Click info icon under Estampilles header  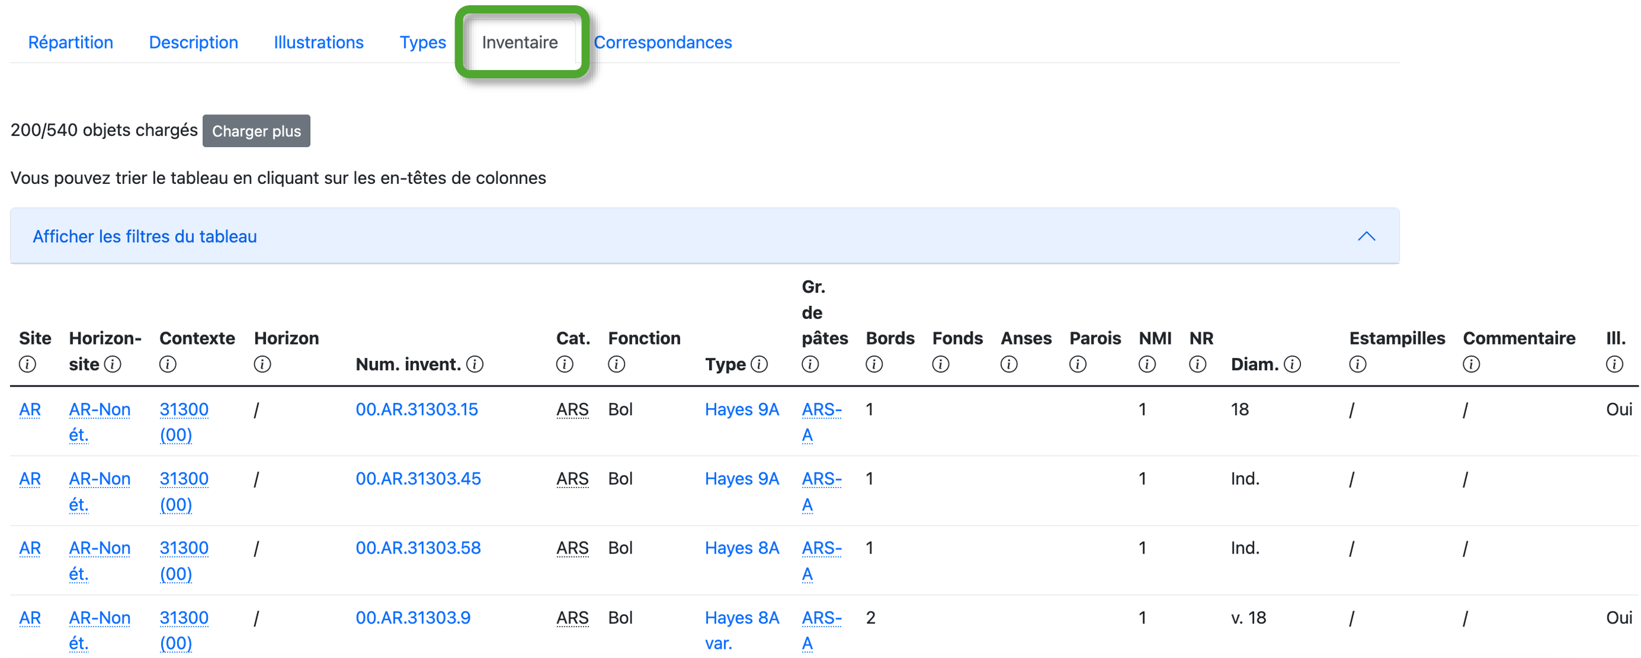click(1358, 365)
